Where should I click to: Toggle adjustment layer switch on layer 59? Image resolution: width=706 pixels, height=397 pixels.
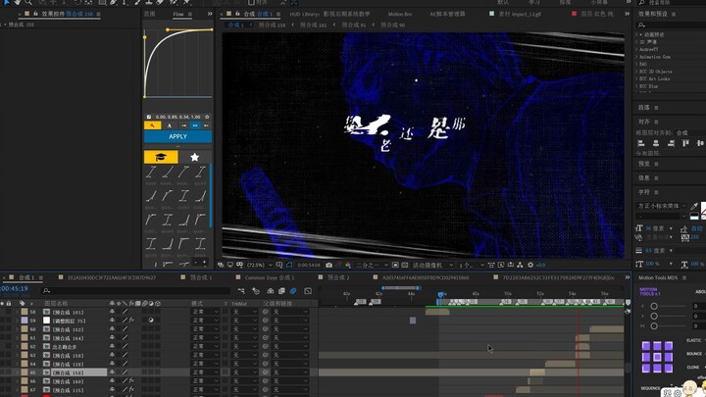pos(151,321)
